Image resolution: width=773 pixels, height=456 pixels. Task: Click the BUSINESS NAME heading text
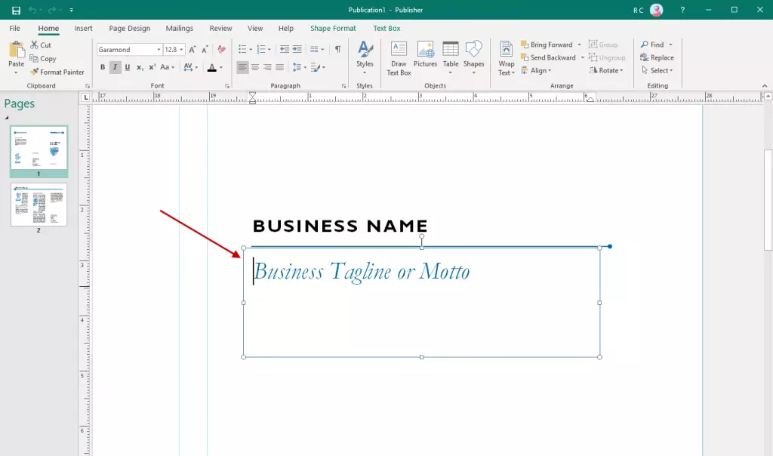click(x=340, y=226)
